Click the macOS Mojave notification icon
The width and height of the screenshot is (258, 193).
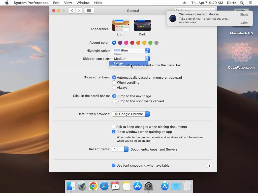tap(173, 18)
